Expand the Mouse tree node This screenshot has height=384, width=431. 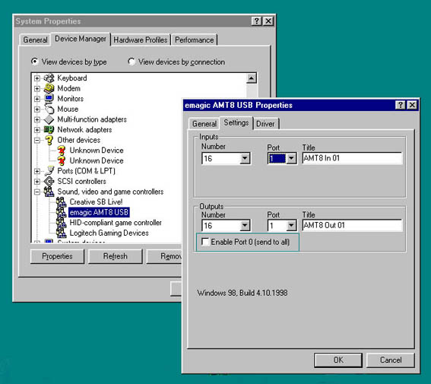pos(37,109)
